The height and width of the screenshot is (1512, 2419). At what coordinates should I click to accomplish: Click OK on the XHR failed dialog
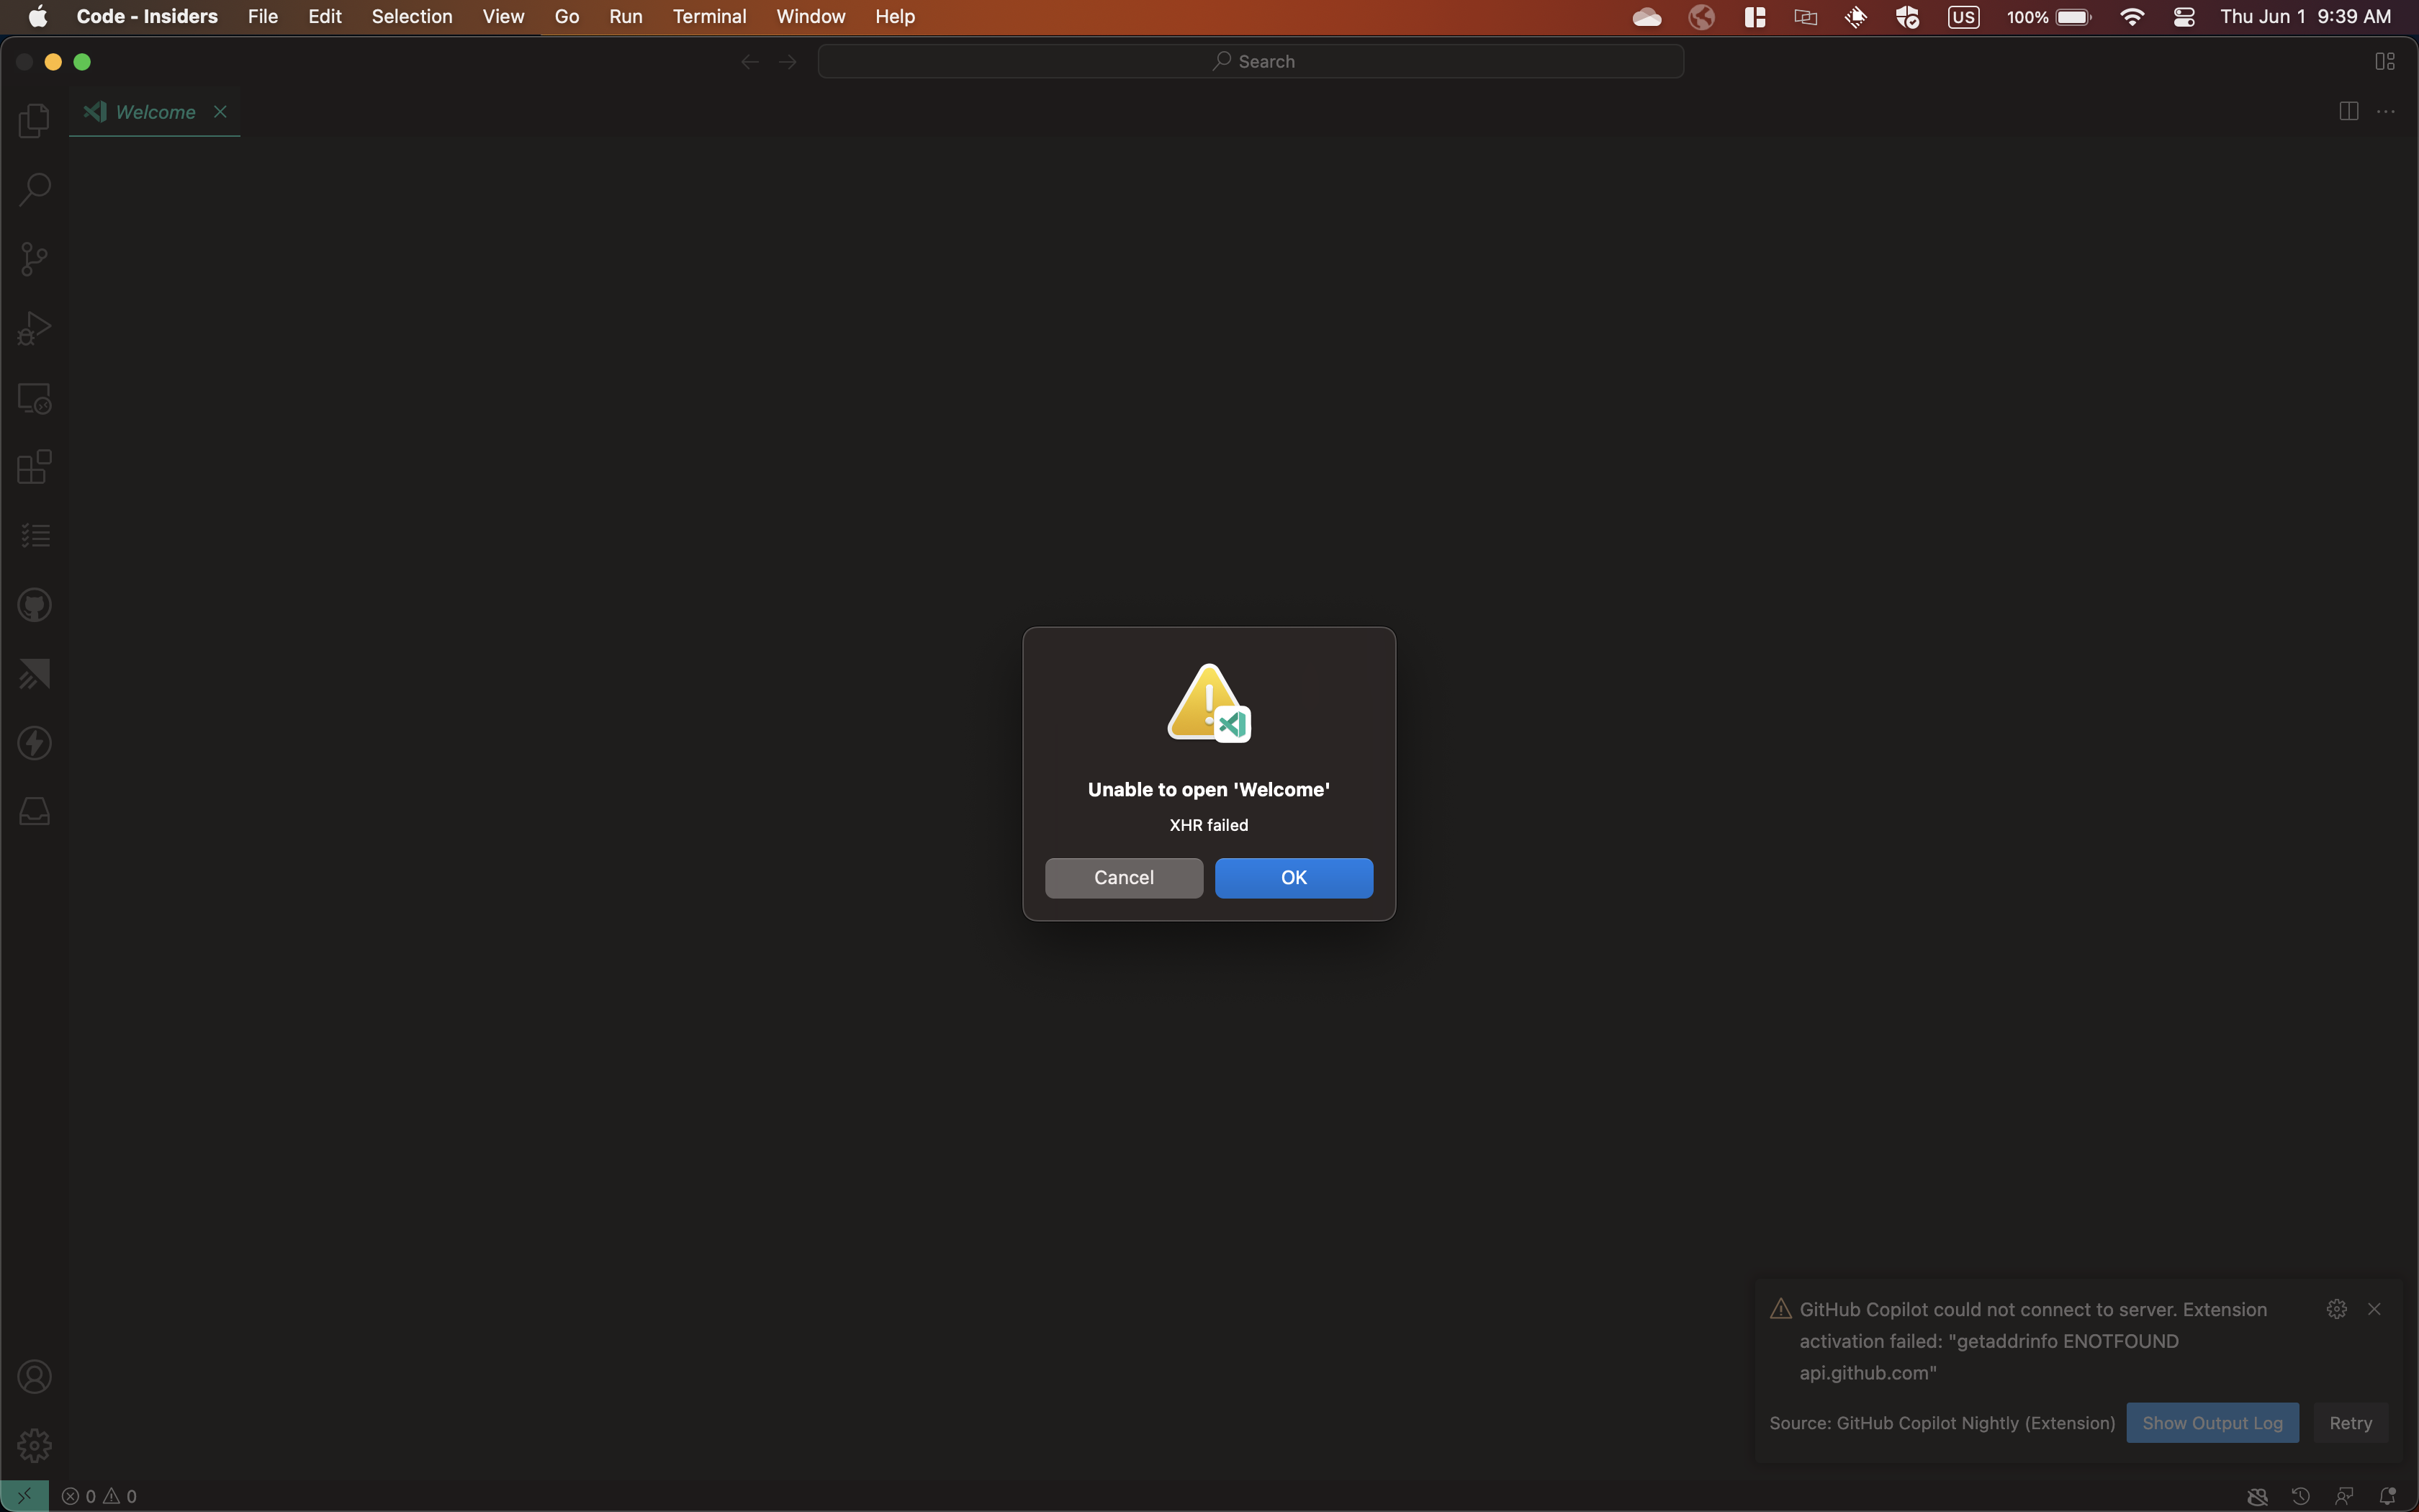[x=1294, y=878]
